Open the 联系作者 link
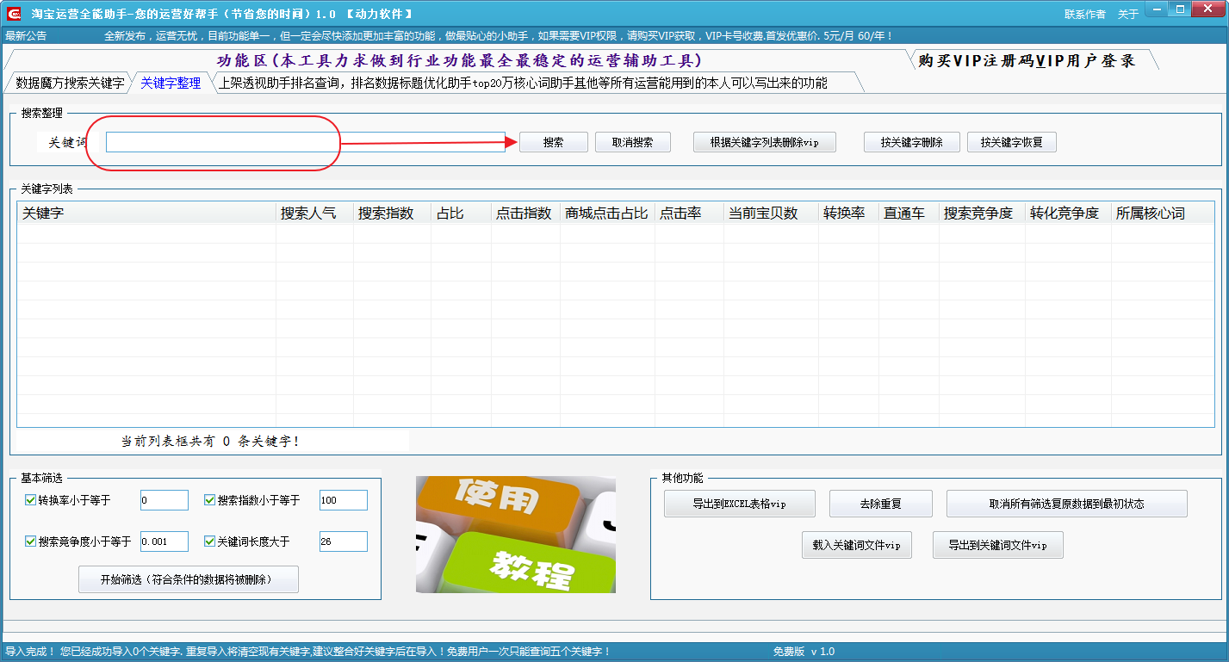The width and height of the screenshot is (1229, 662). tap(1084, 14)
